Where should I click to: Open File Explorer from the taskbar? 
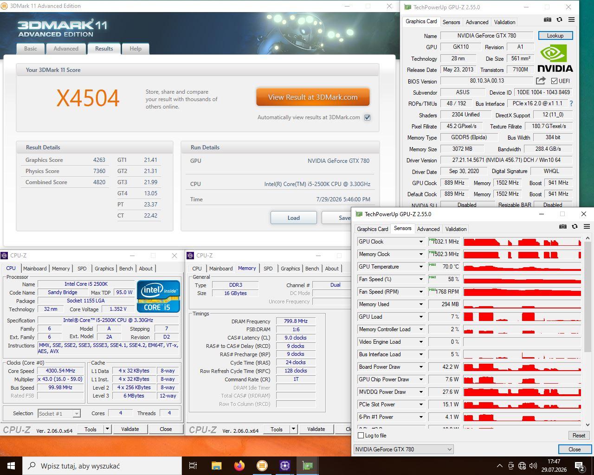[x=216, y=465]
